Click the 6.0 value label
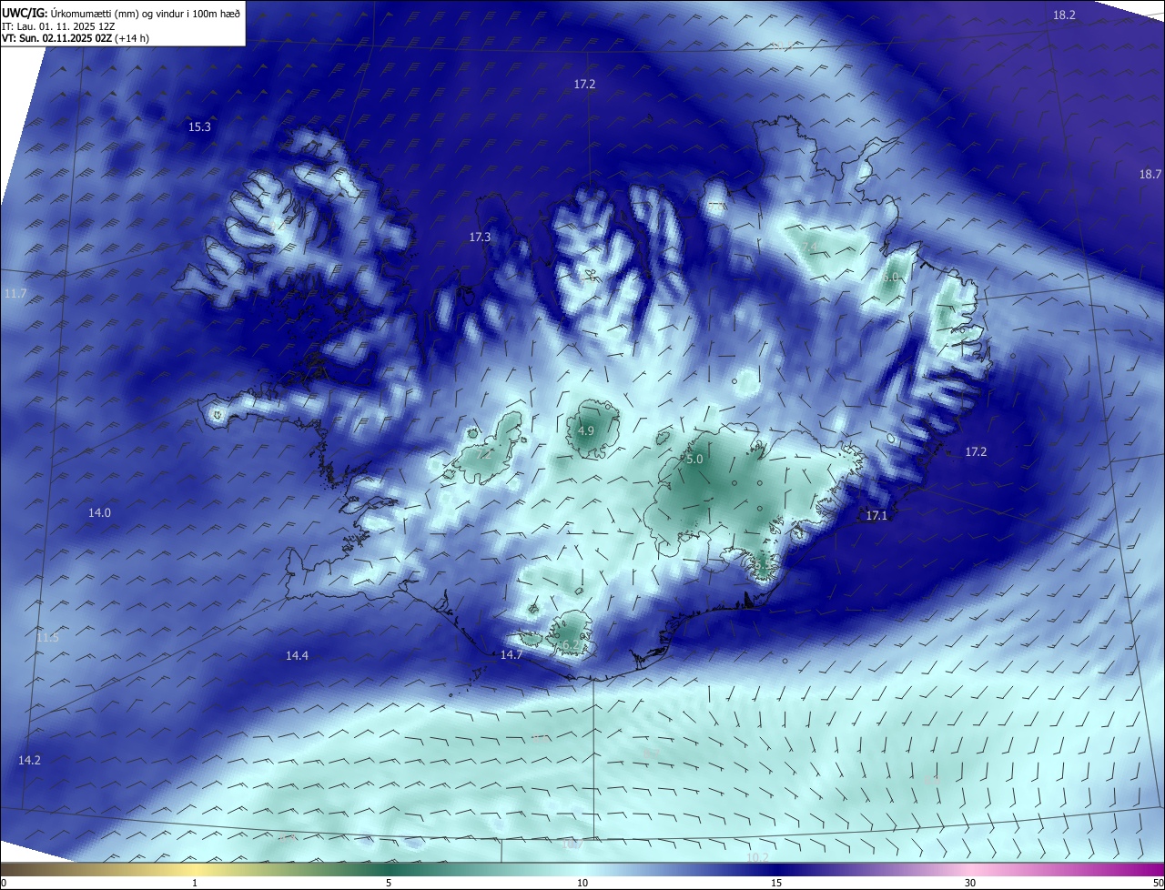This screenshot has width=1165, height=890. point(890,277)
